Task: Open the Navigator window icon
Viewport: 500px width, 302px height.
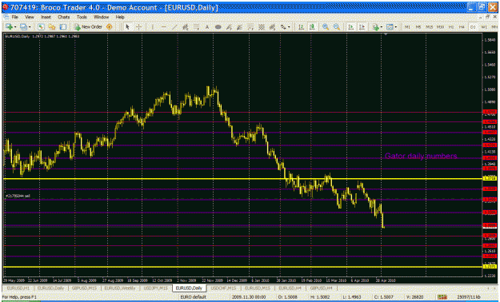Action: 52,27
